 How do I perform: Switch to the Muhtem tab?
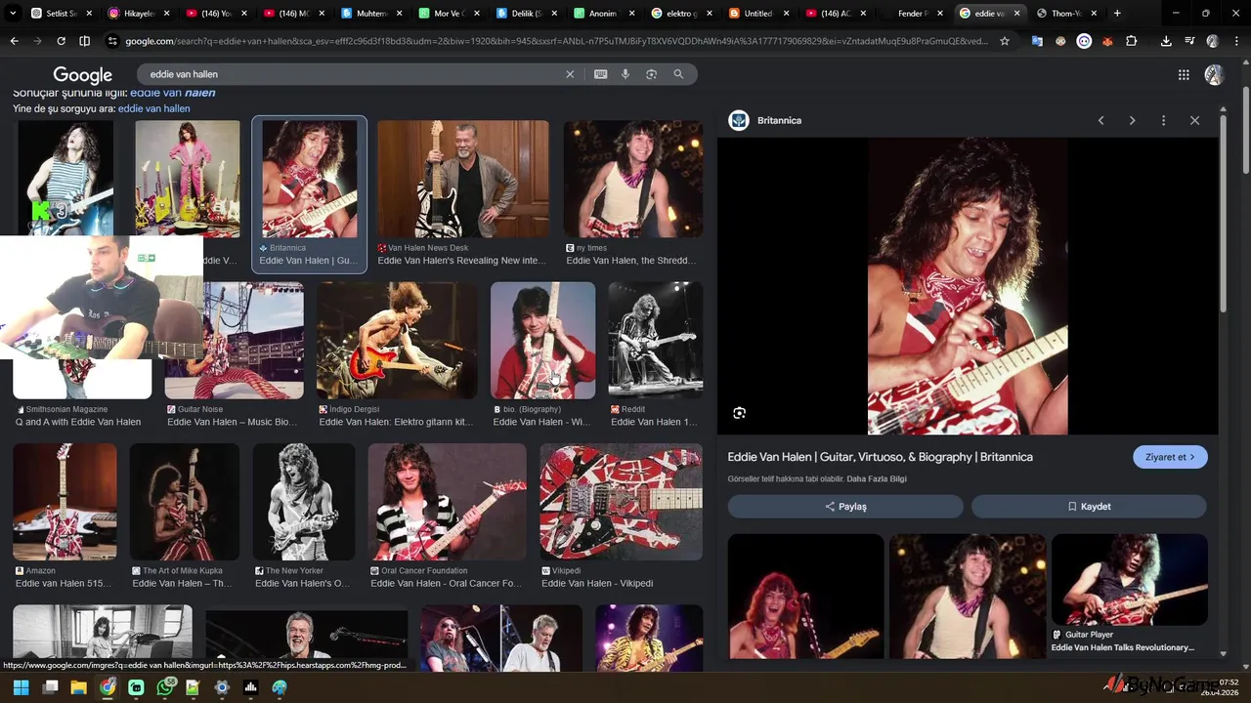click(x=370, y=14)
